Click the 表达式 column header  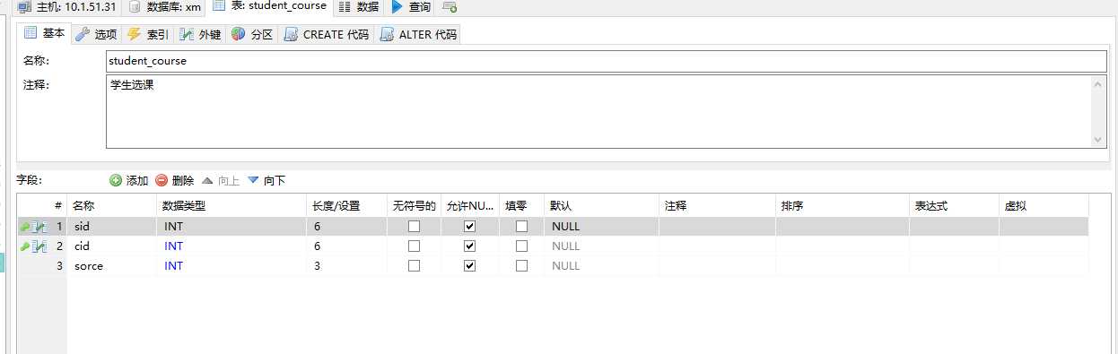tap(954, 206)
